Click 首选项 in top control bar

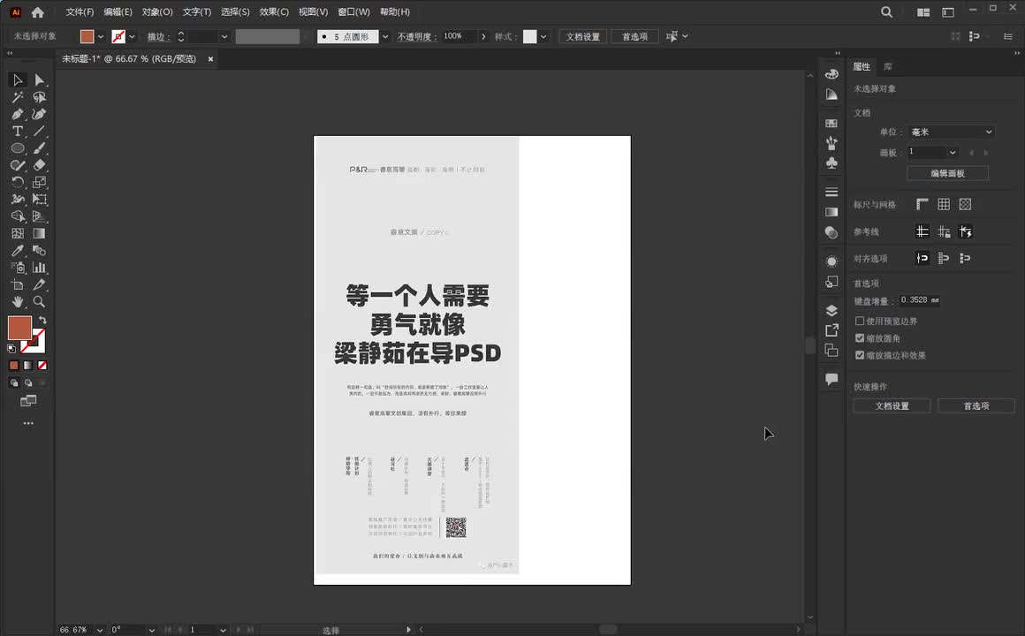pyautogui.click(x=634, y=36)
